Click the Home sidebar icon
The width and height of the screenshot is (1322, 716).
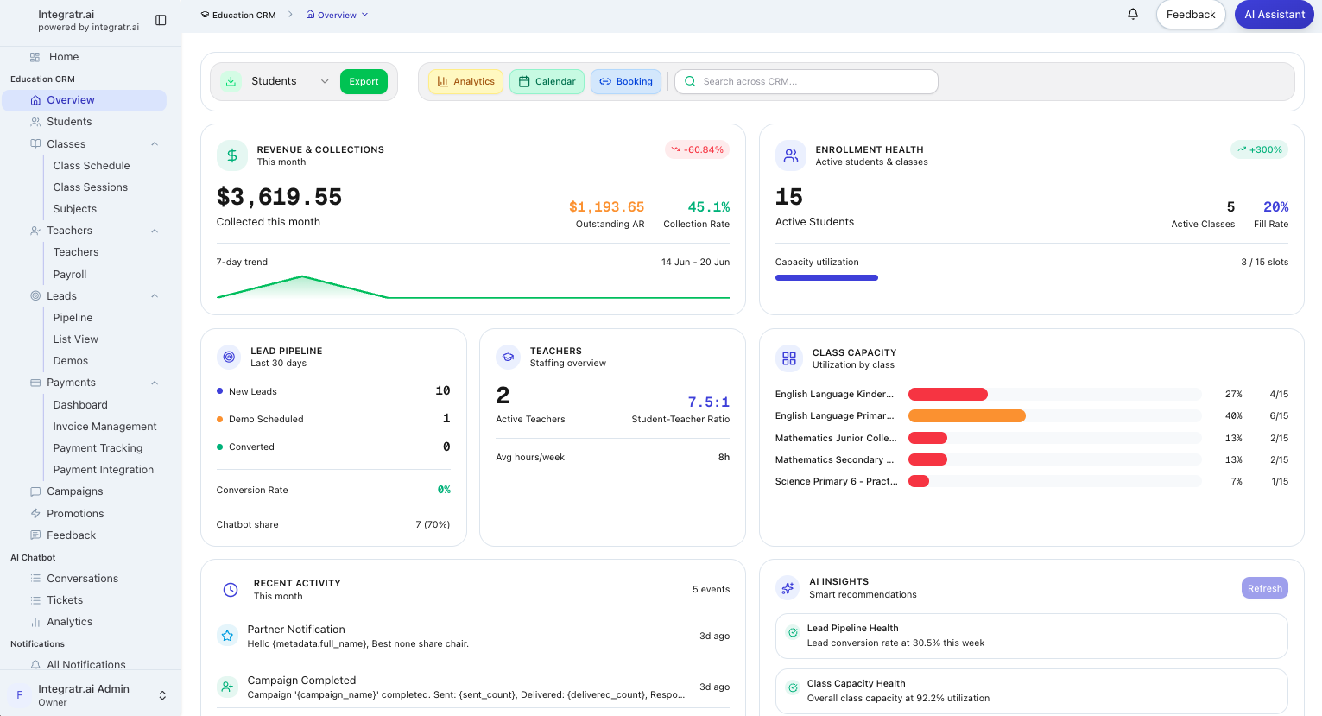click(35, 57)
